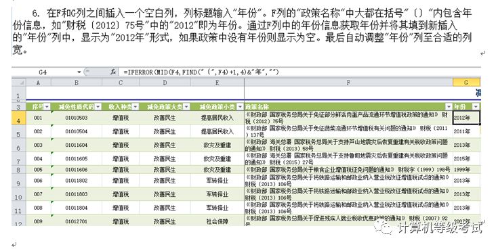The width and height of the screenshot is (498, 249).
Task: Open the 收入种类 filter dropdown
Action: (136, 107)
